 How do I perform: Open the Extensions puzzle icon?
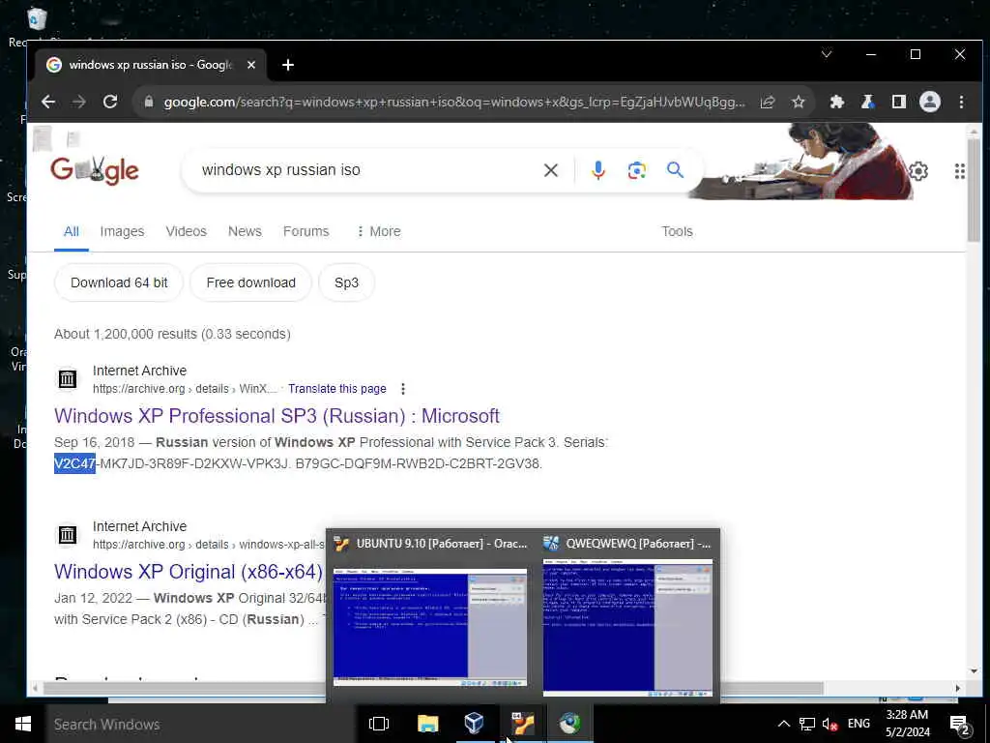click(x=836, y=102)
